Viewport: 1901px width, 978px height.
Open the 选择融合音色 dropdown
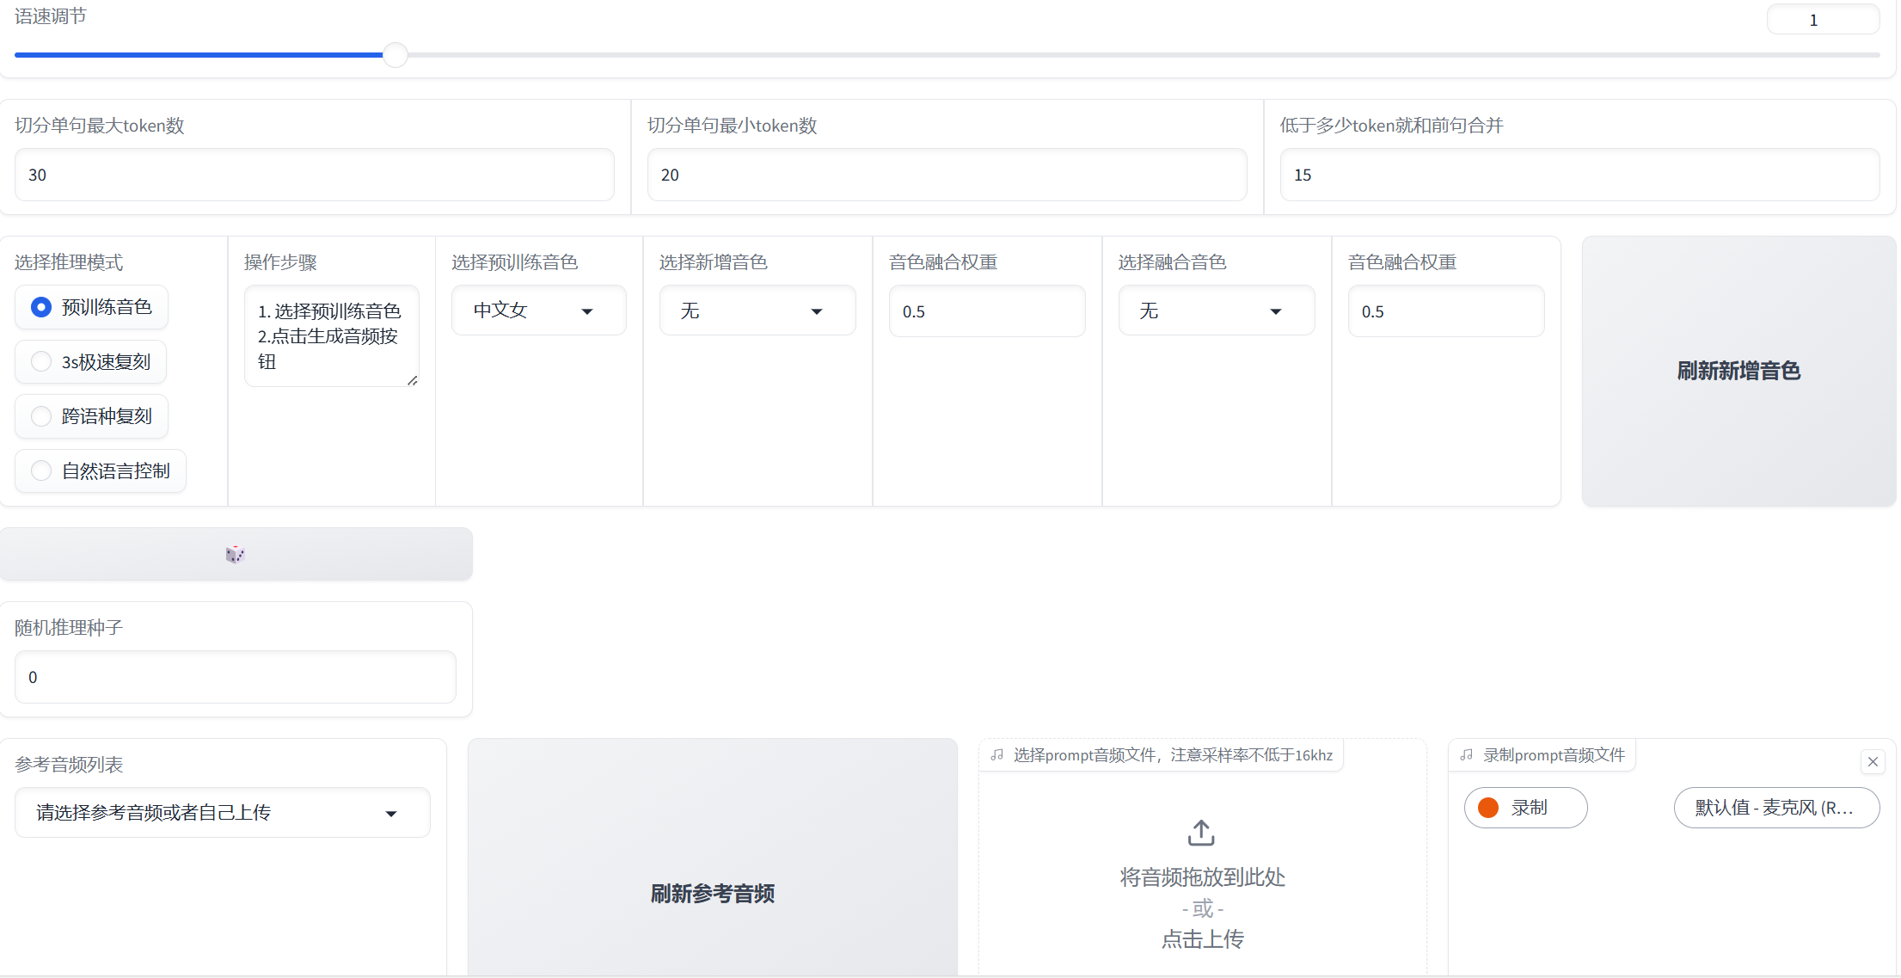[1217, 311]
